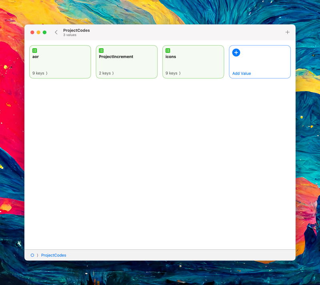Viewport: 320px width, 285px height.
Task: Expand 9 keys on the aor card
Action: click(40, 73)
